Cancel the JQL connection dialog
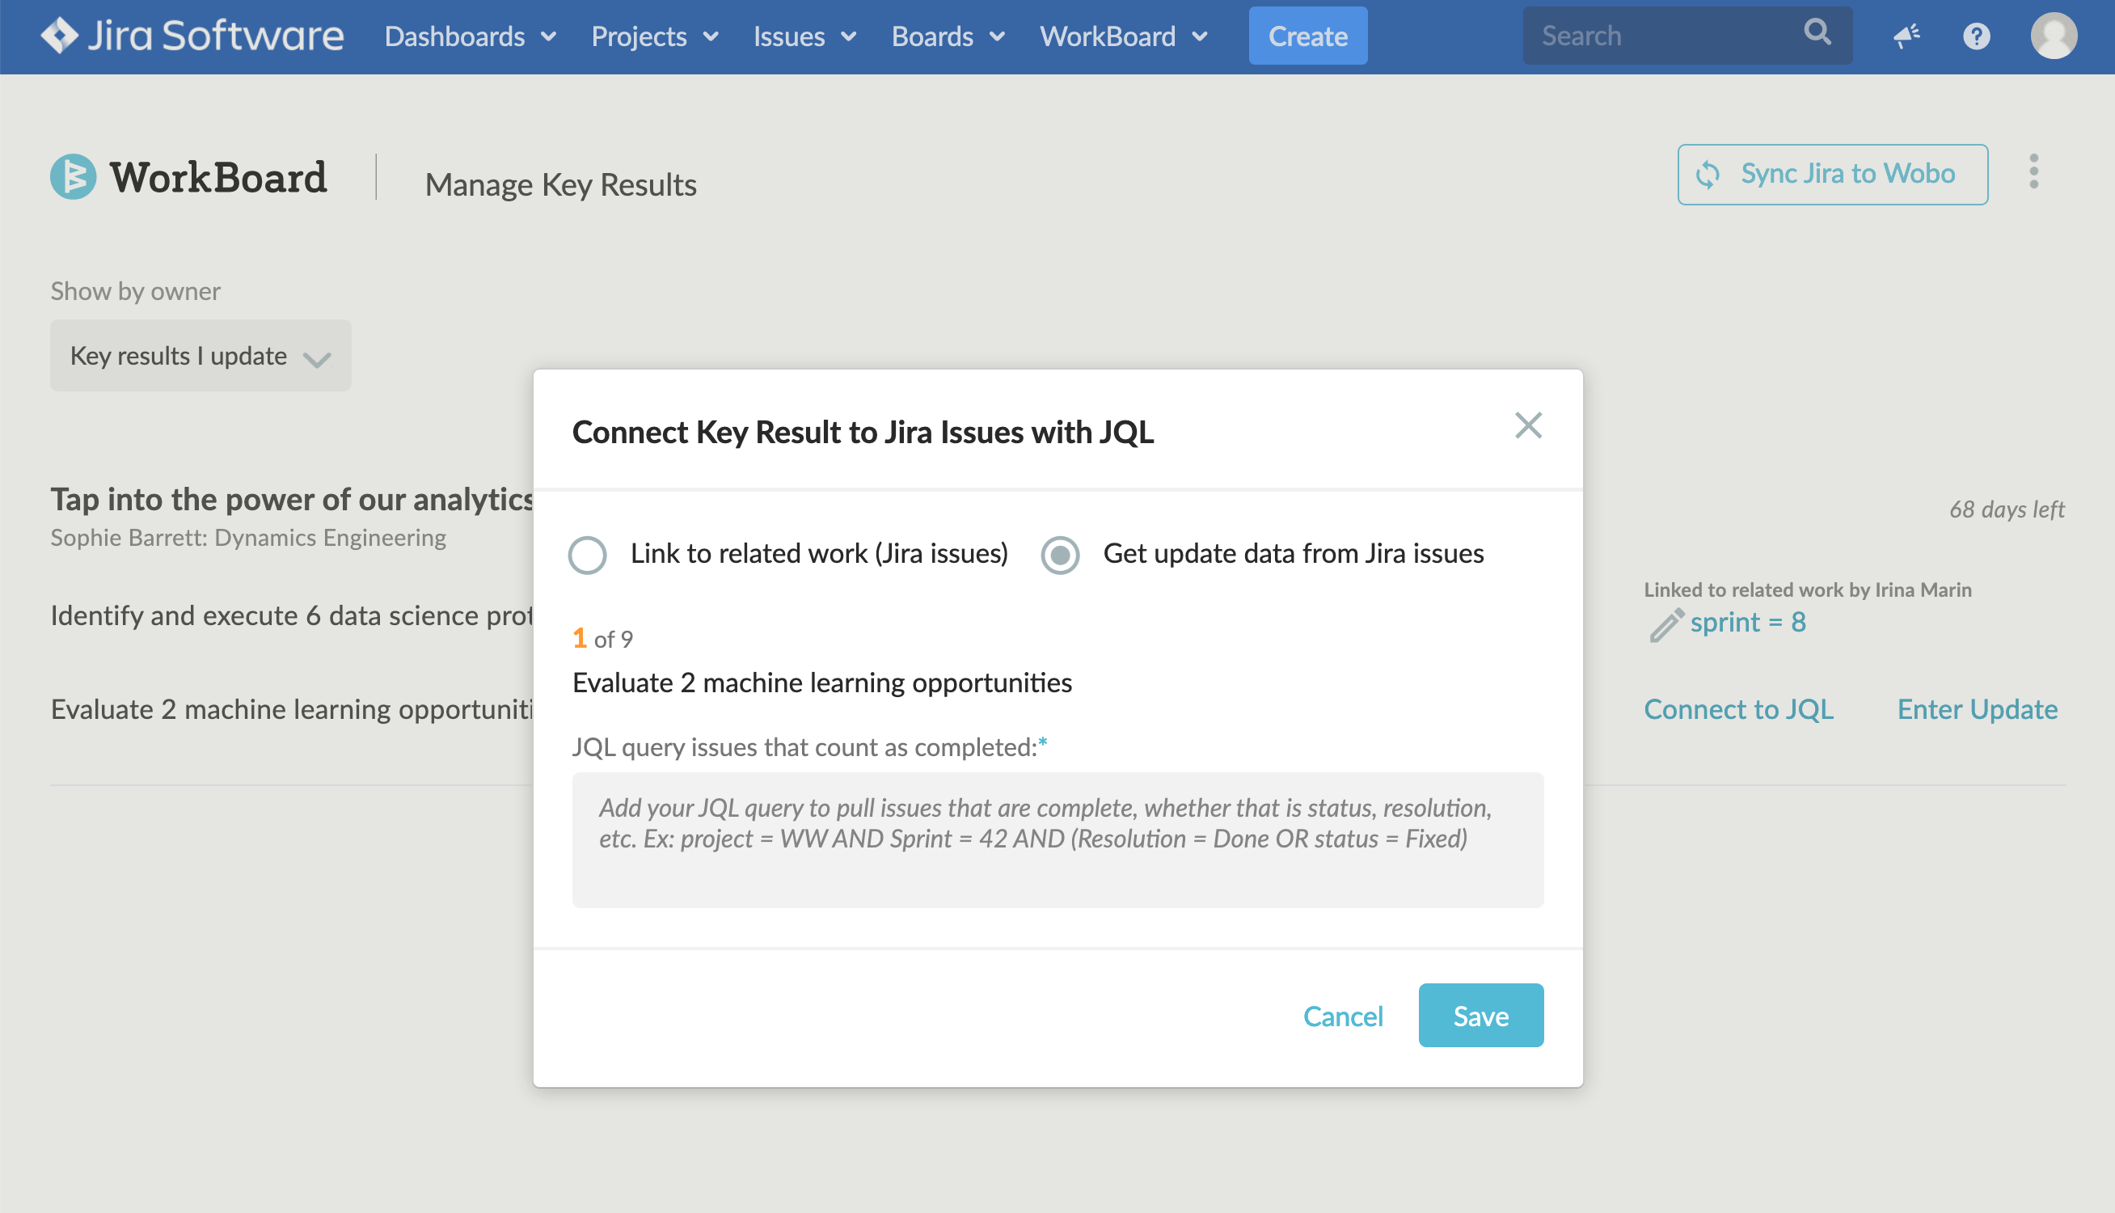The height and width of the screenshot is (1213, 2115). click(1342, 1016)
